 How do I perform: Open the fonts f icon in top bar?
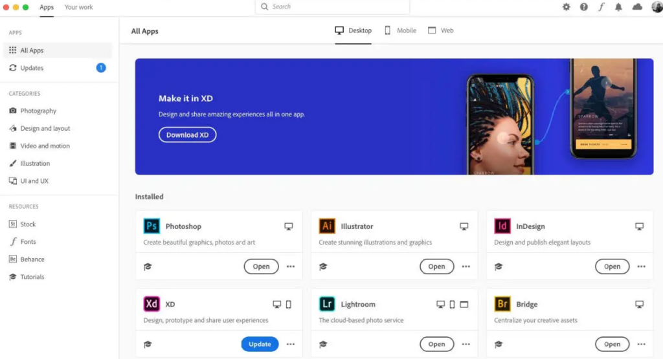(601, 6)
